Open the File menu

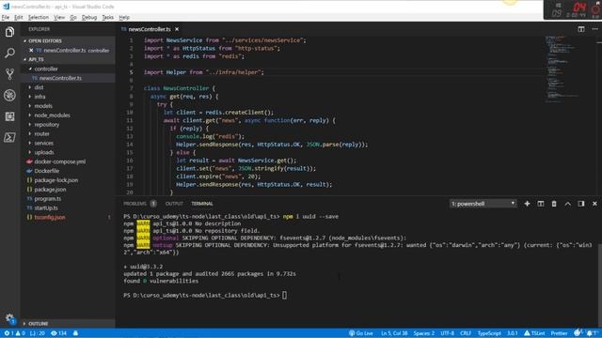point(6,17)
